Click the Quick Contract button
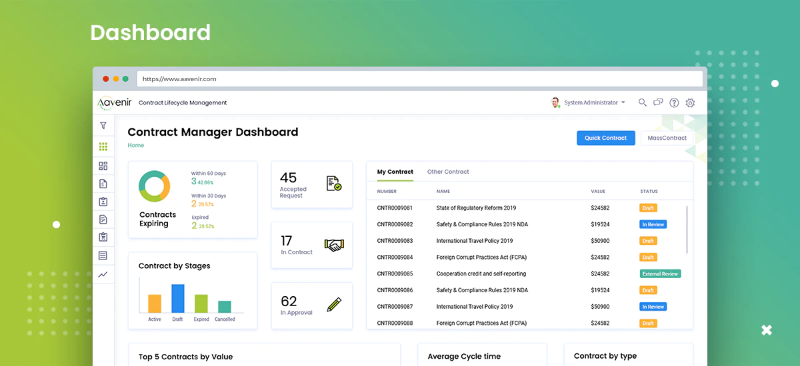The width and height of the screenshot is (800, 366). coord(605,138)
